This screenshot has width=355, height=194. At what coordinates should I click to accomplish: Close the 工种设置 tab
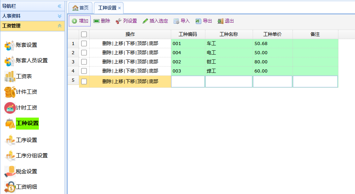click(120, 8)
